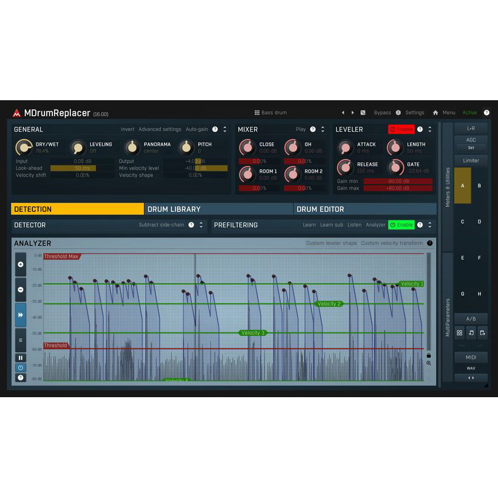
Task: Click the Dry/Wet knob
Action: (x=24, y=147)
